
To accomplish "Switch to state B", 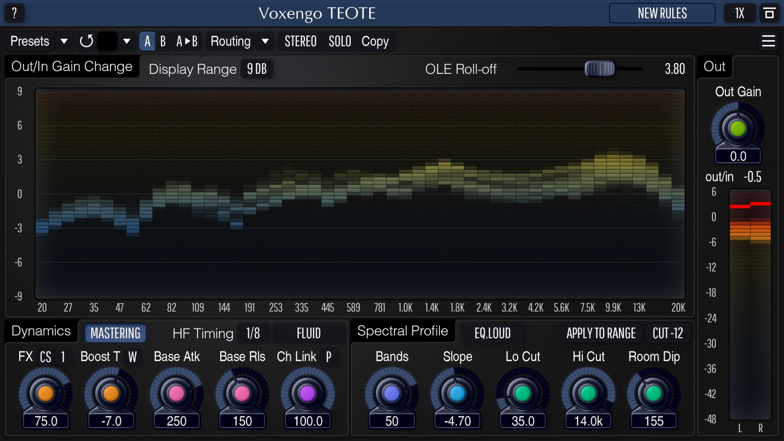I will coord(163,41).
